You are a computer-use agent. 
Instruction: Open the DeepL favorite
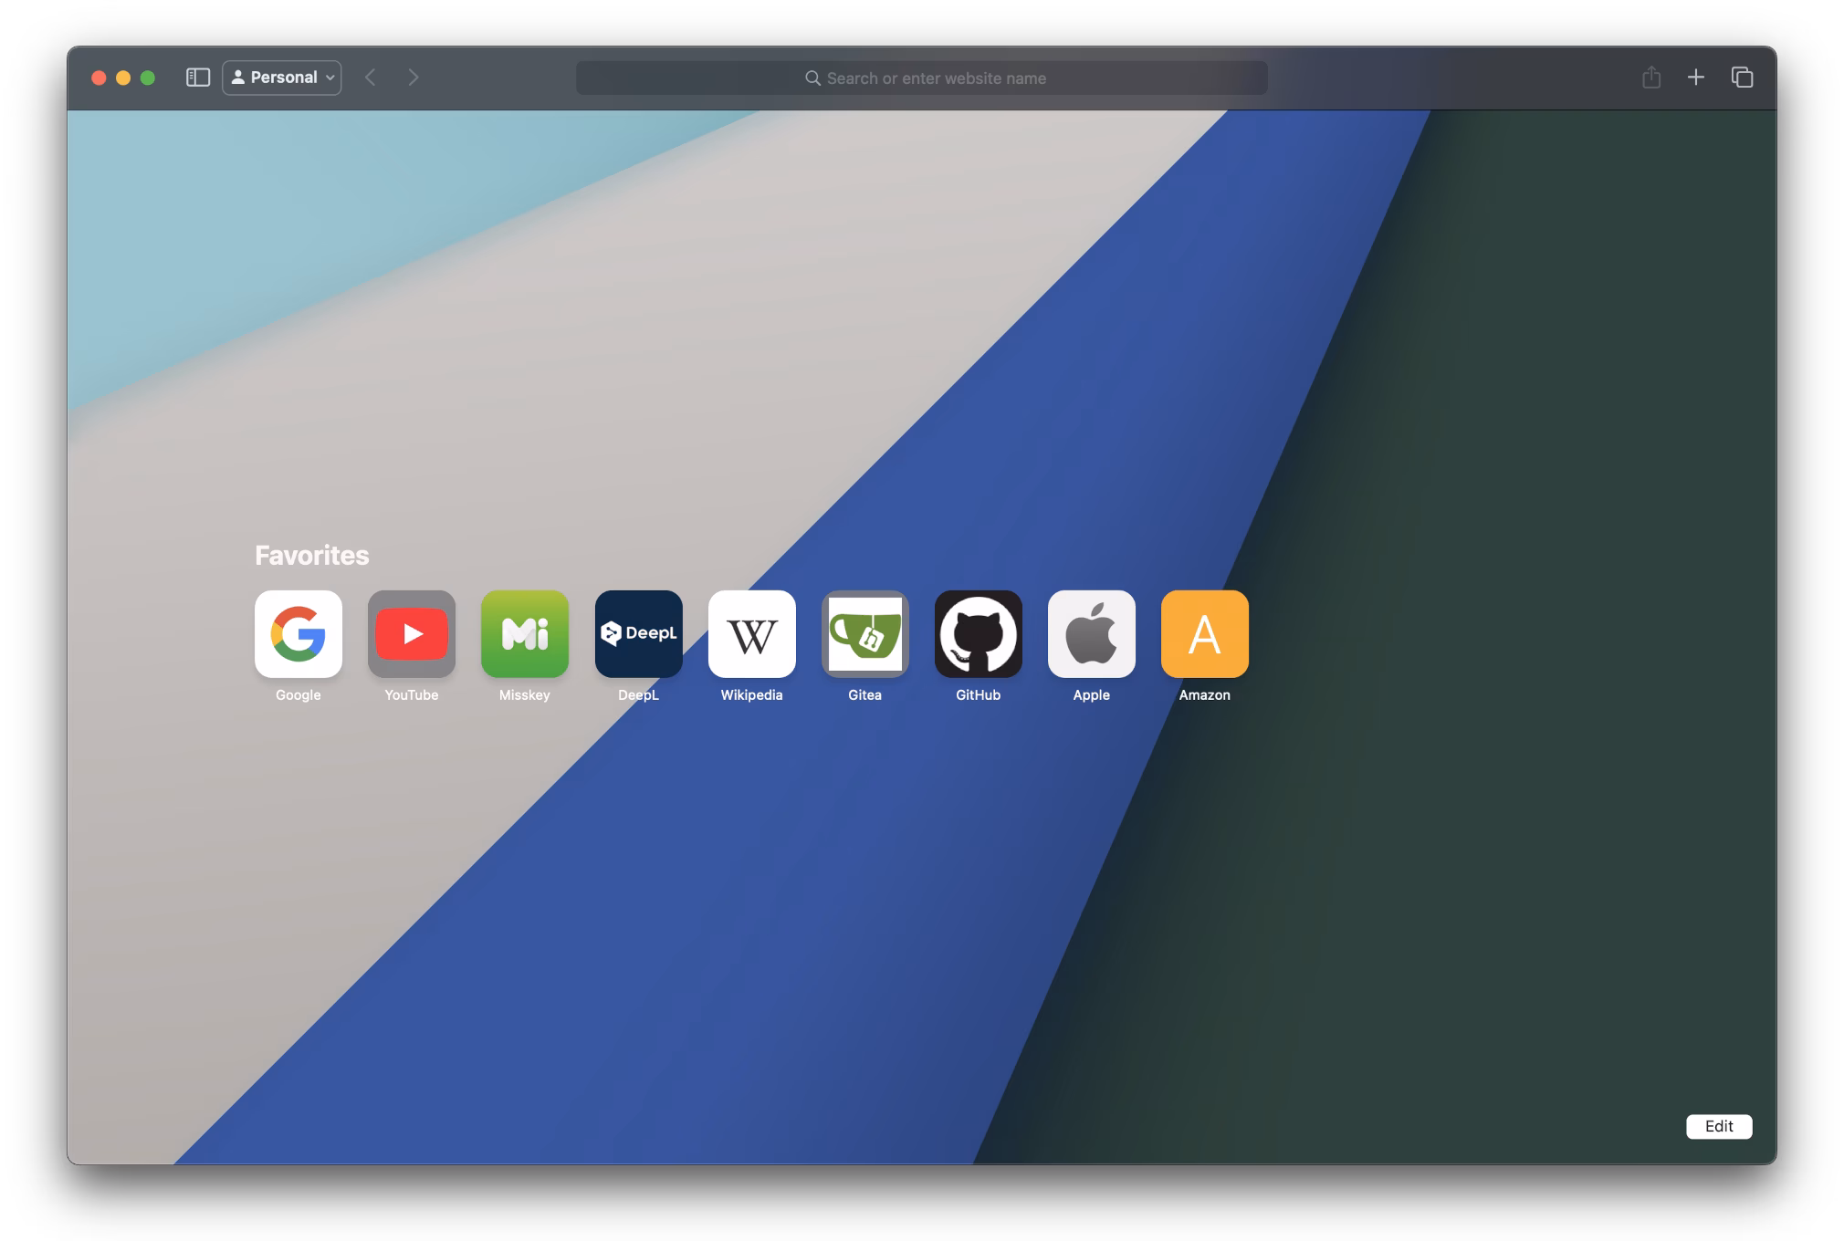(x=639, y=634)
